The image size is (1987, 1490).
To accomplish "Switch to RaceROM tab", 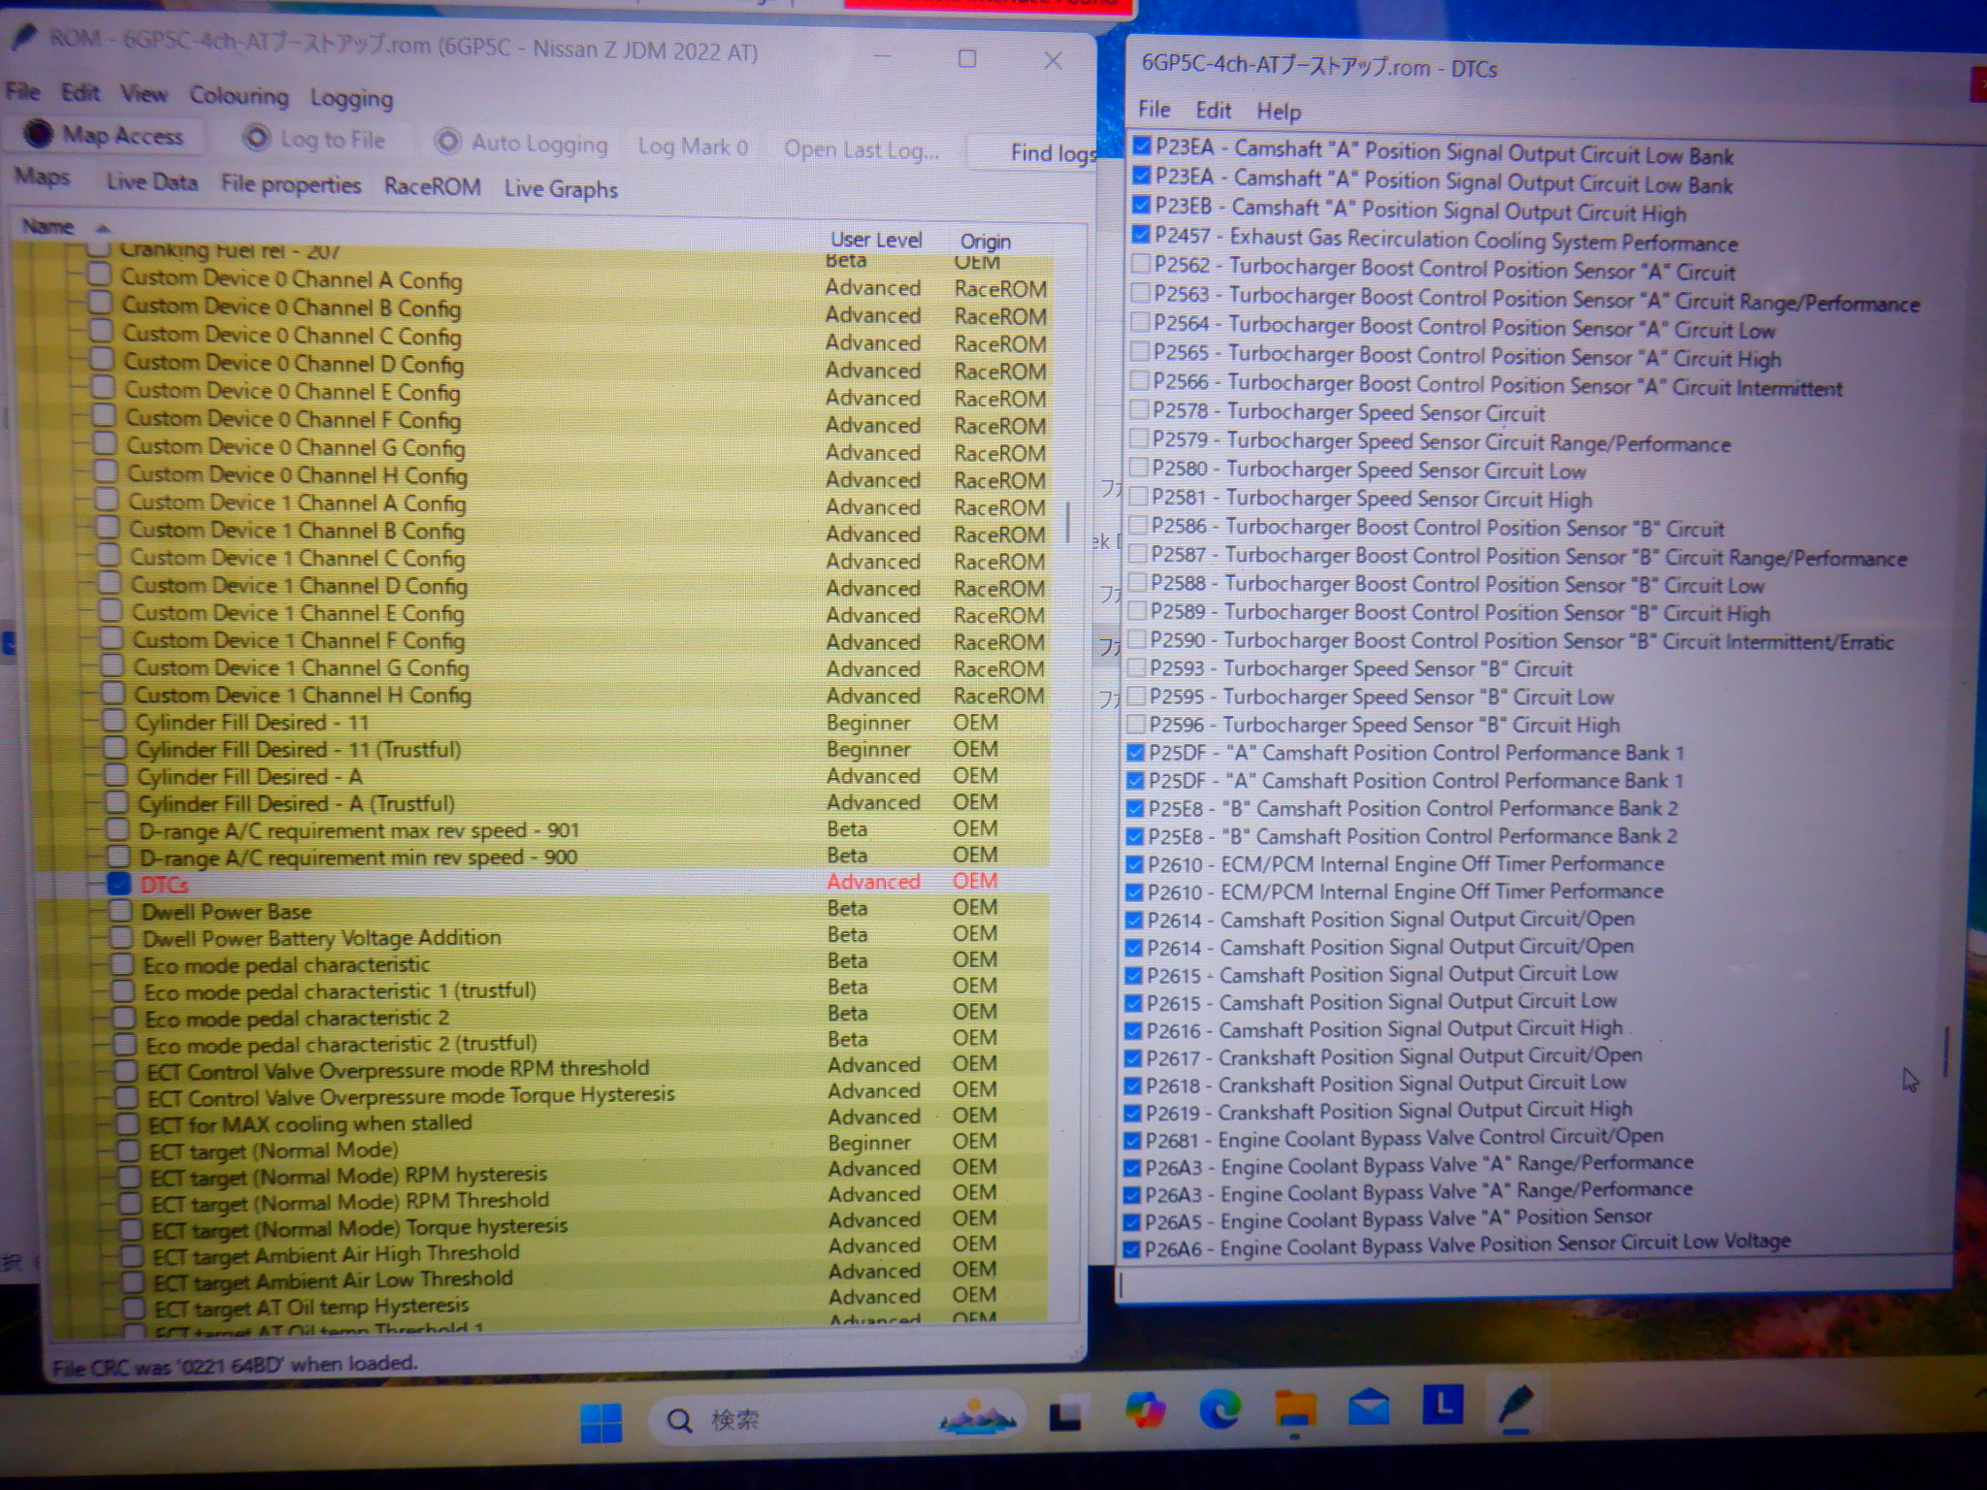I will (432, 186).
